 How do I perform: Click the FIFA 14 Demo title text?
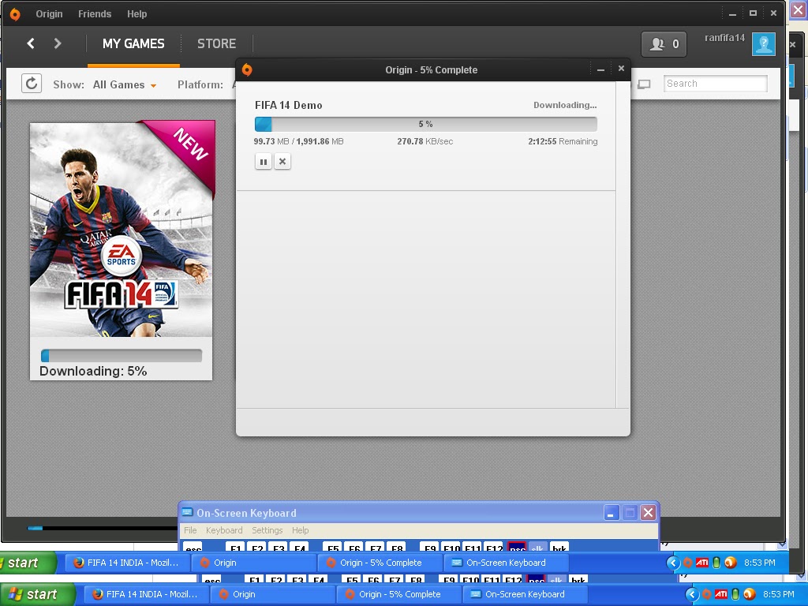pos(289,105)
